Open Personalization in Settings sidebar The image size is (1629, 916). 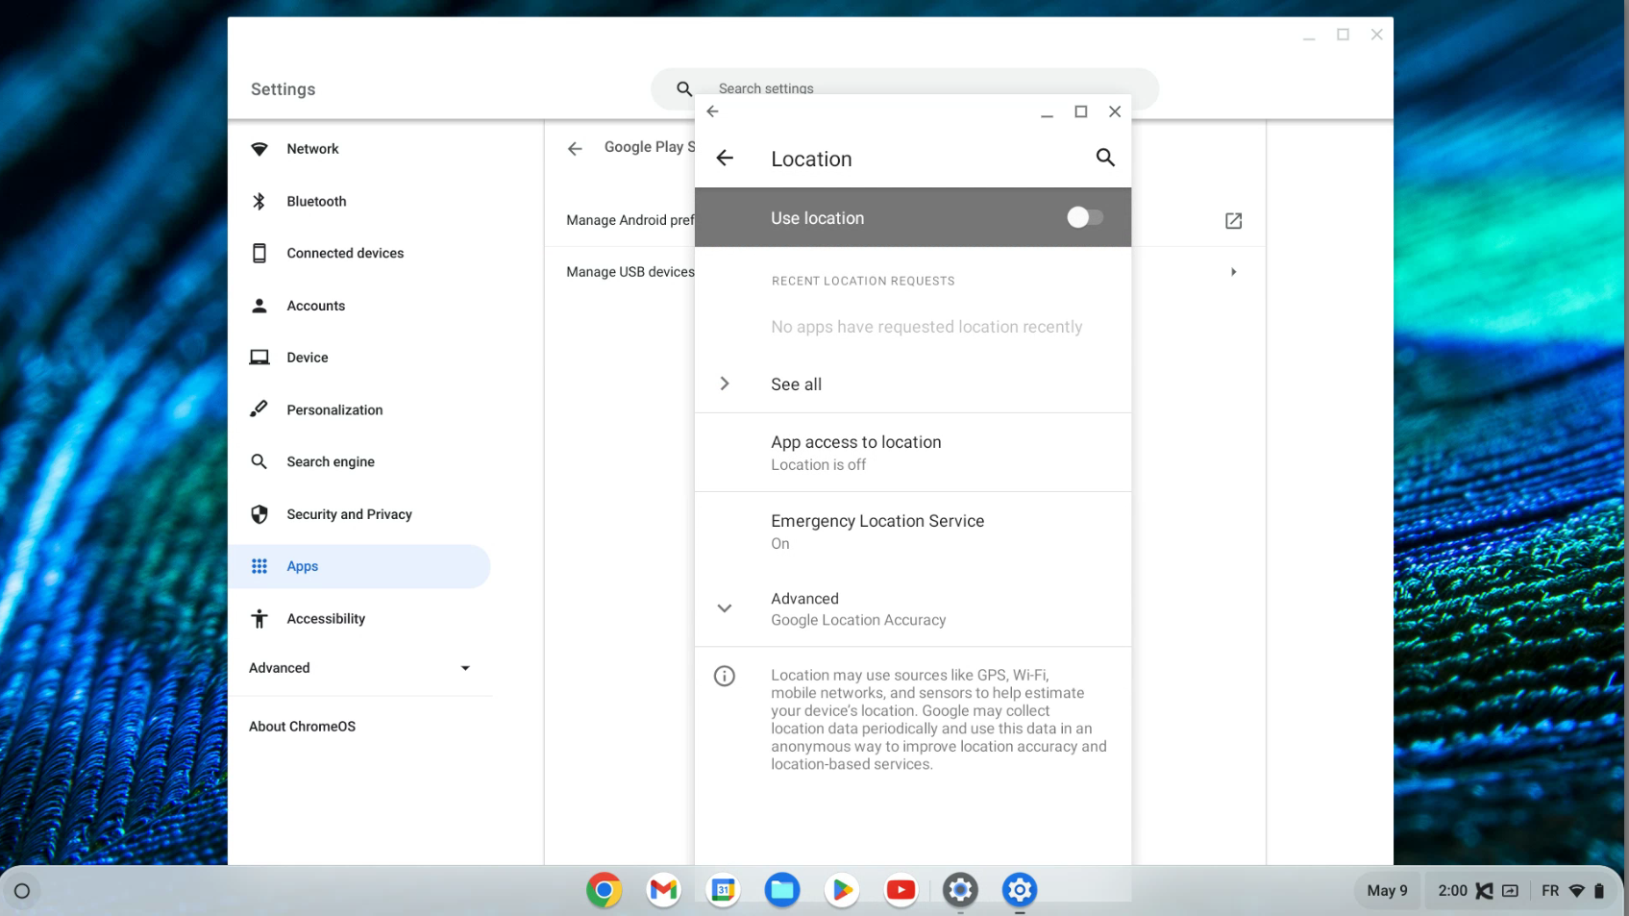point(359,409)
